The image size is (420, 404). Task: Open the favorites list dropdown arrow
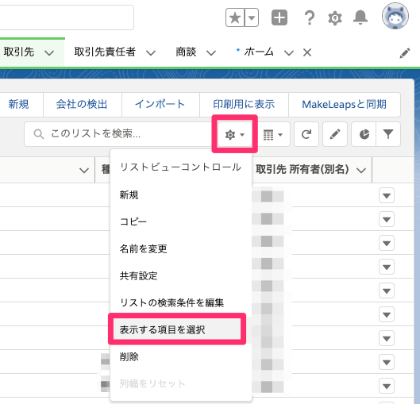252,17
